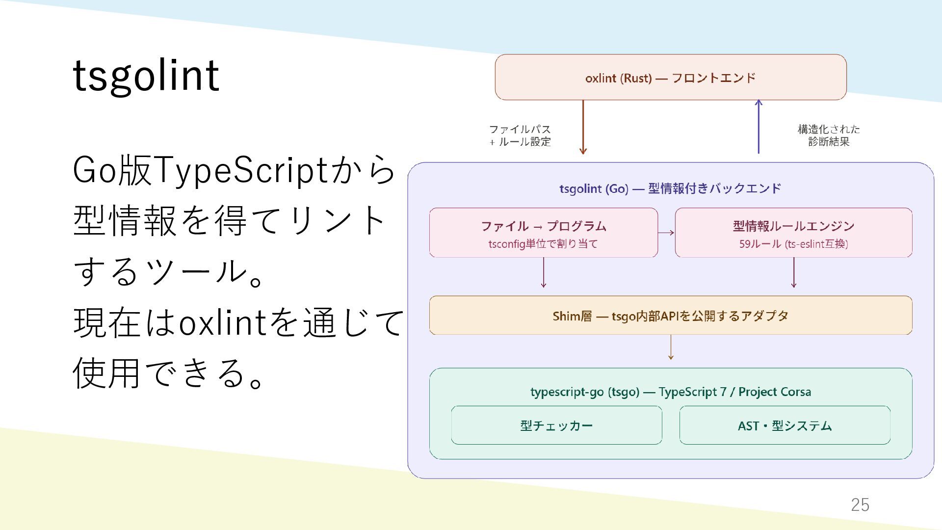This screenshot has width=942, height=530.
Task: Select the 型チェッカー box
Action: tap(556, 425)
